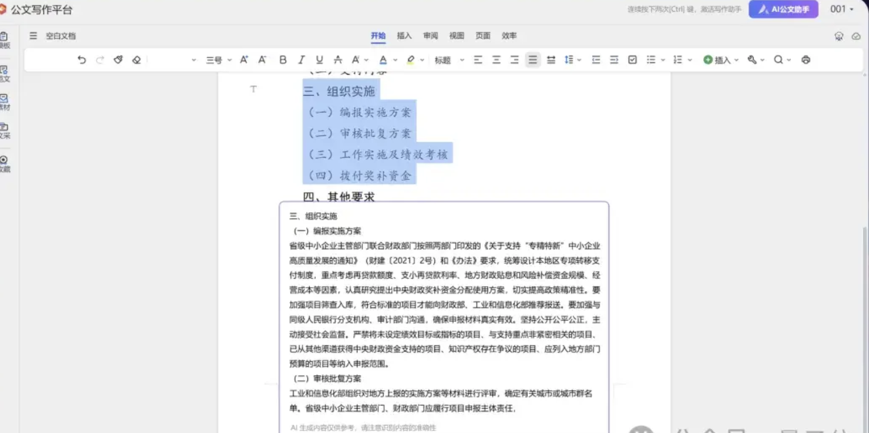Toggle italic formatting
This screenshot has height=433, width=869.
pyautogui.click(x=301, y=60)
